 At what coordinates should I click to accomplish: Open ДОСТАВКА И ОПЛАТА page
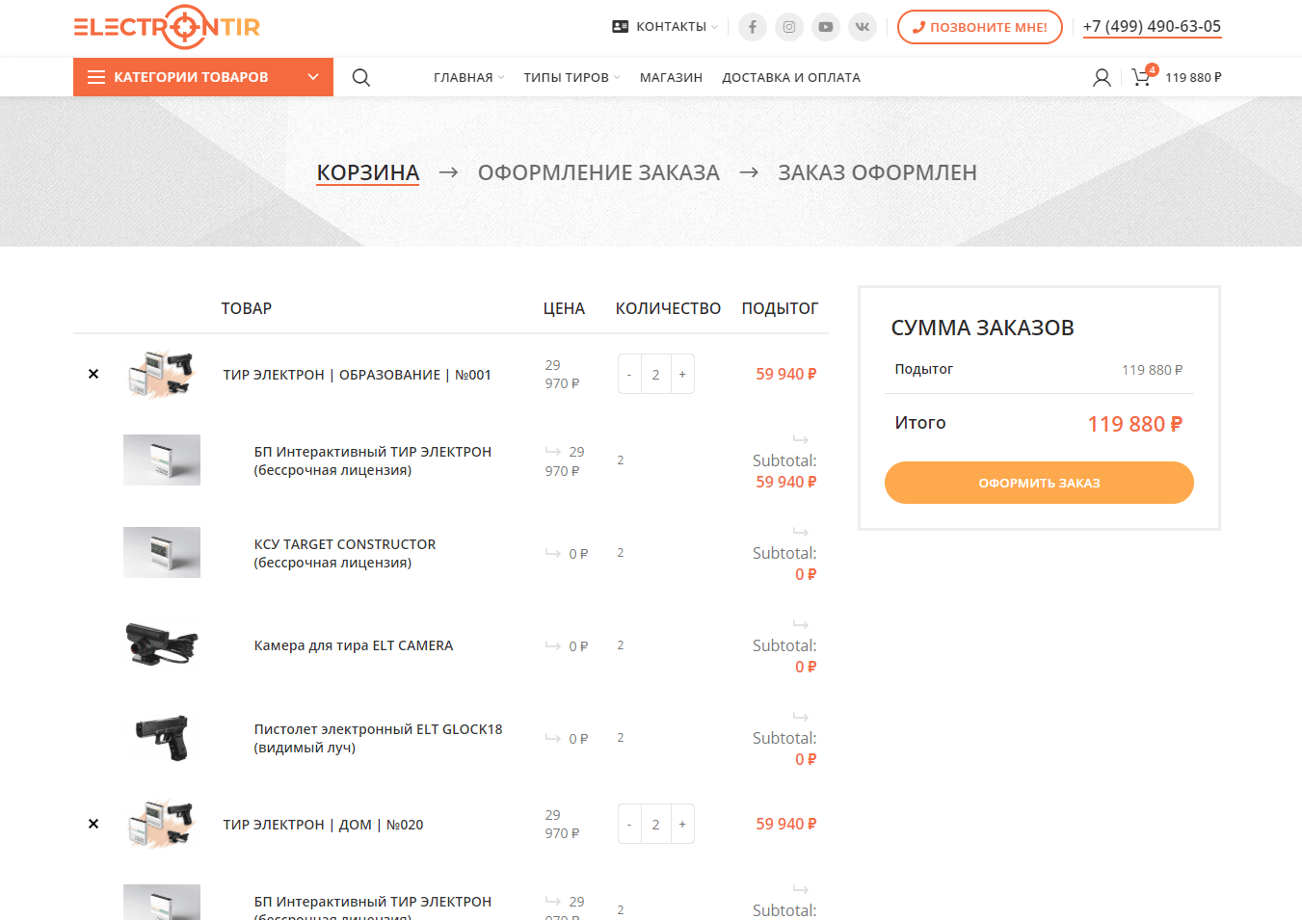[x=791, y=77]
